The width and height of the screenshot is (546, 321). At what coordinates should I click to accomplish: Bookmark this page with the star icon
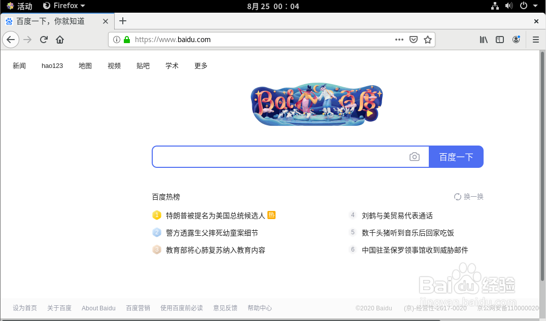(428, 40)
